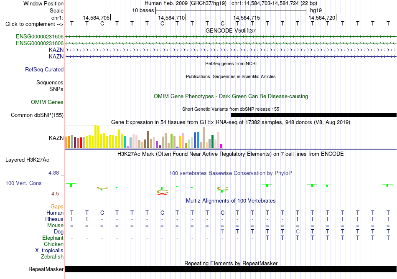397x279 pixels.
Task: Open 'Multiz Alignments of 100 Vertebrates' title
Action: (x=231, y=201)
